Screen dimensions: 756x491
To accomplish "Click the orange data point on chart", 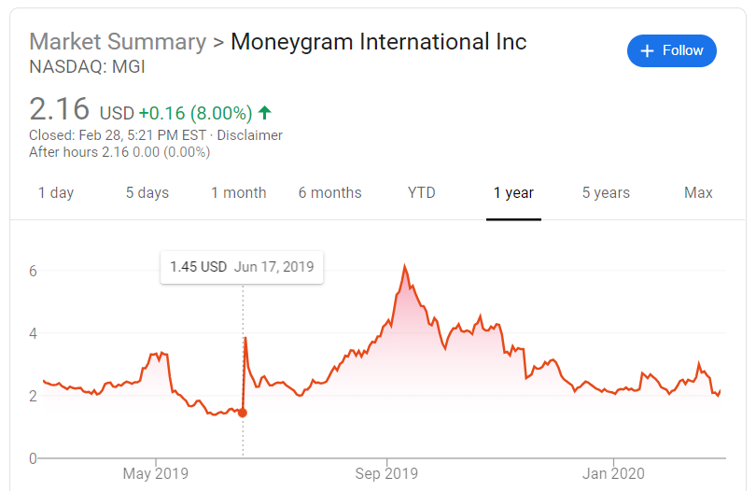I will point(243,413).
